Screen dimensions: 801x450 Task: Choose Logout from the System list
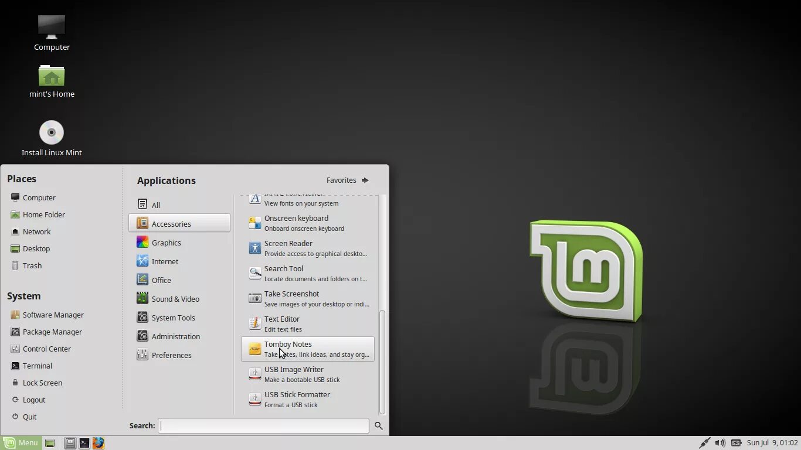pyautogui.click(x=28, y=400)
